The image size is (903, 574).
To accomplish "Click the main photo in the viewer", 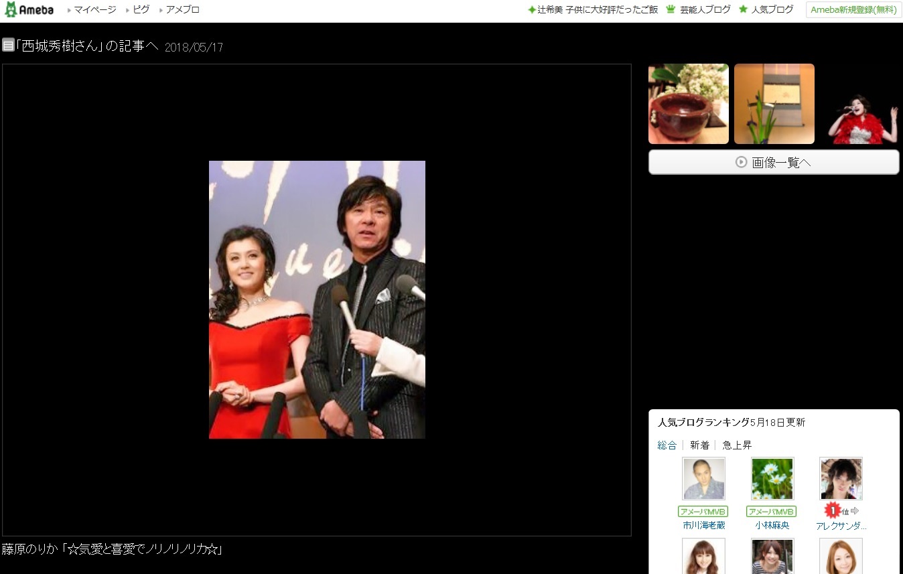I will point(317,299).
